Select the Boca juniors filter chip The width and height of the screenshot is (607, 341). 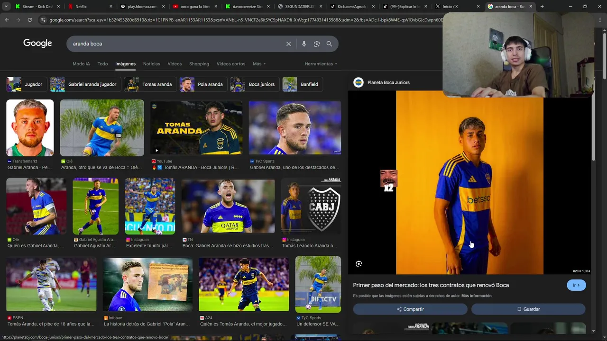pos(255,84)
